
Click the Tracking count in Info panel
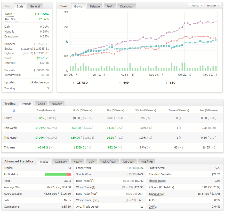(48, 88)
